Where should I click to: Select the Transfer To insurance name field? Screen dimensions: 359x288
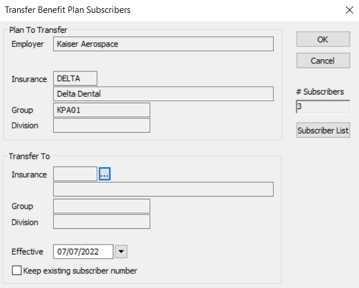(x=163, y=189)
